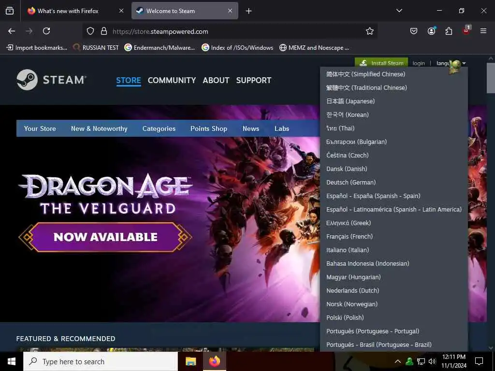
Task: Open File Explorer from the taskbar
Action: [190, 361]
